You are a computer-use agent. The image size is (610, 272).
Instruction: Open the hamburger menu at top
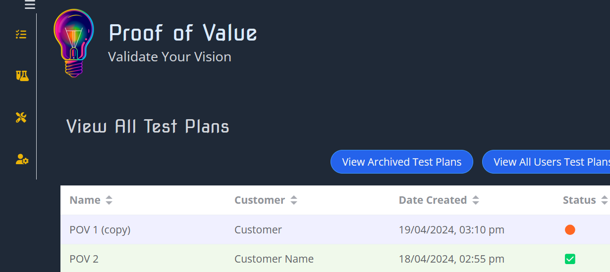click(x=30, y=5)
